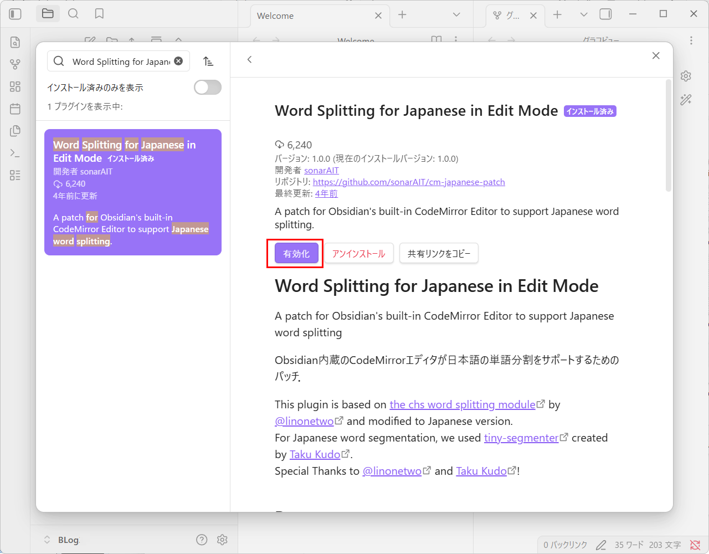Open graph view settings gear on the right
Viewport: 709px width, 554px height.
click(x=686, y=76)
